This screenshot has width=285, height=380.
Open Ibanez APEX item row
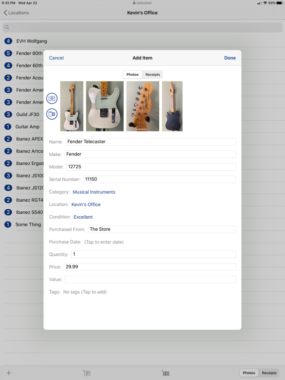(22, 139)
